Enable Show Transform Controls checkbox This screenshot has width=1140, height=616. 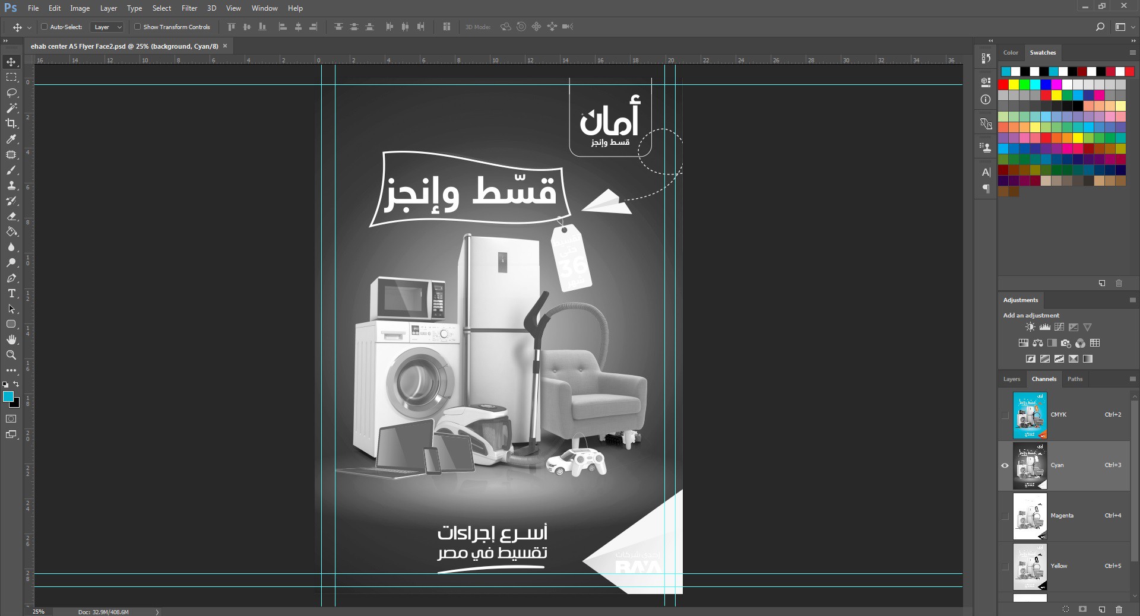(x=137, y=27)
